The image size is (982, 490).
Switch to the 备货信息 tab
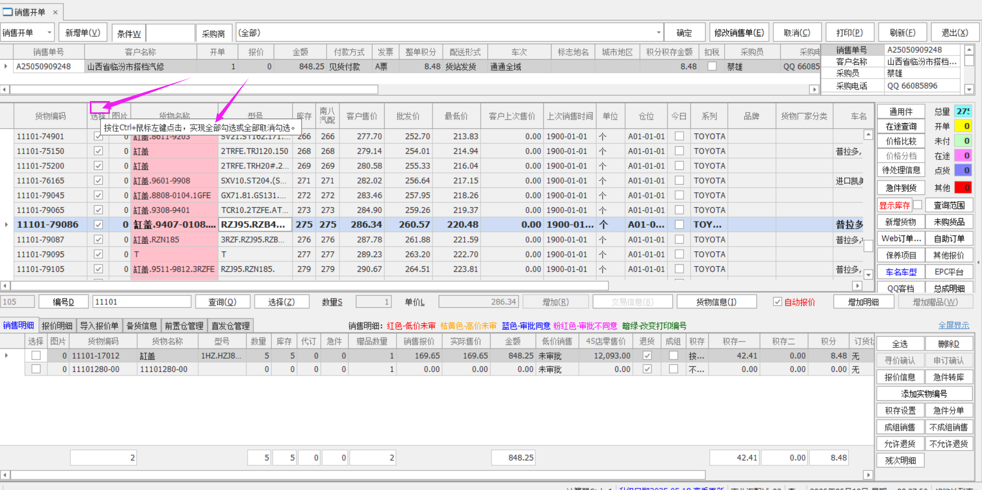point(142,326)
